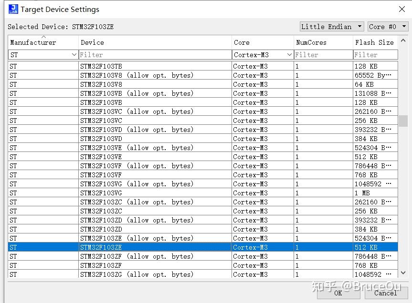The height and width of the screenshot is (303, 412).
Task: Click the highlighted STM32F103ZE device
Action: coord(203,247)
